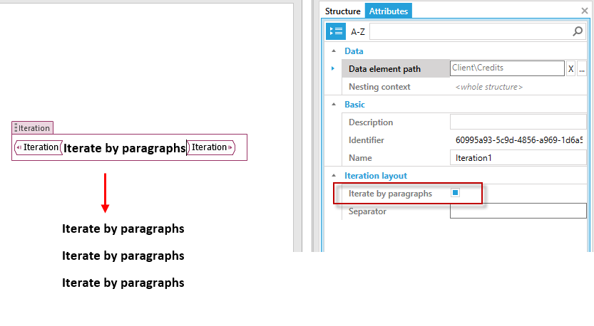Select the opening Iteration tag

coord(39,147)
